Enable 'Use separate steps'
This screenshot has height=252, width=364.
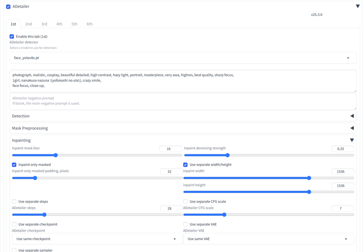[14, 202]
